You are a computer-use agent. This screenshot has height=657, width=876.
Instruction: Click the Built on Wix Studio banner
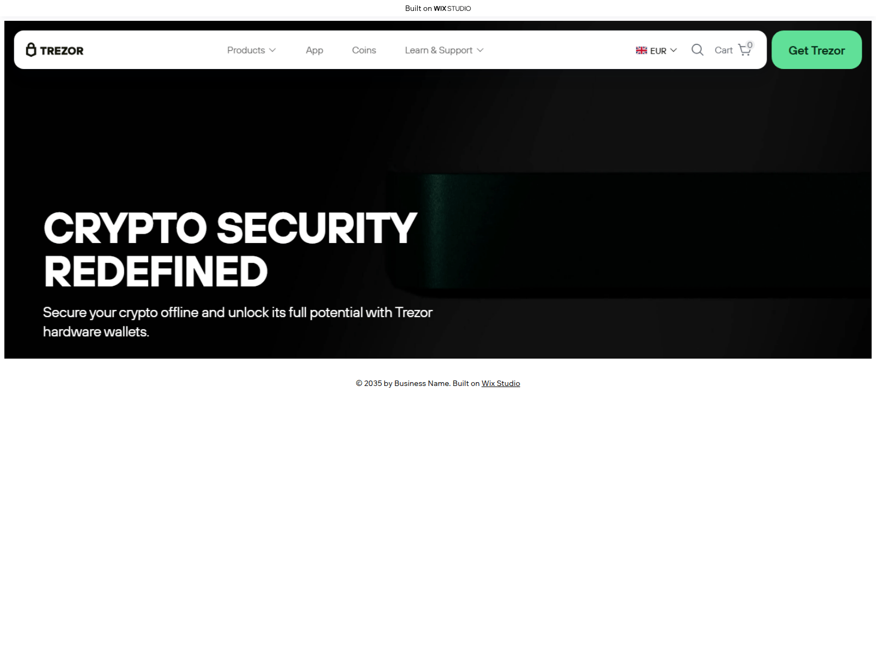438,8
